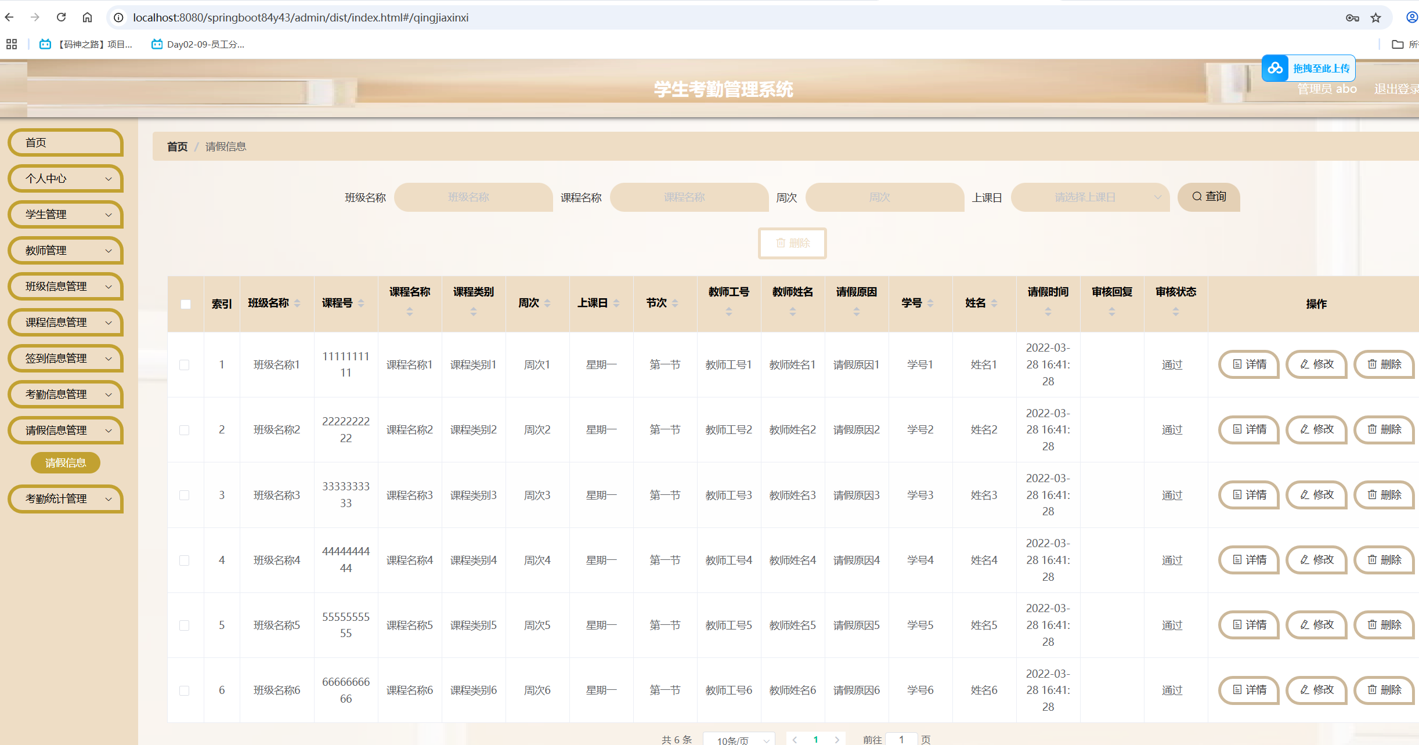
Task: Check the checkbox for row 4
Action: click(x=185, y=560)
